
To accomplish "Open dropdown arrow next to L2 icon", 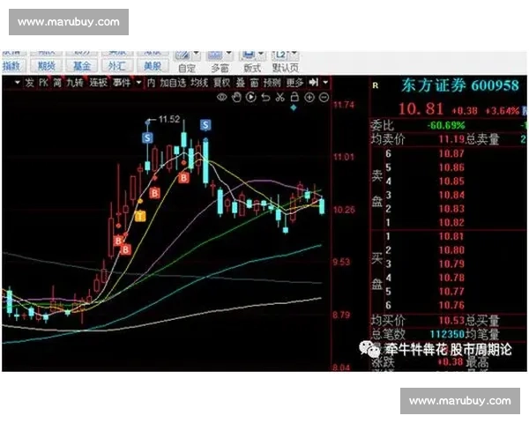I will click(x=294, y=54).
